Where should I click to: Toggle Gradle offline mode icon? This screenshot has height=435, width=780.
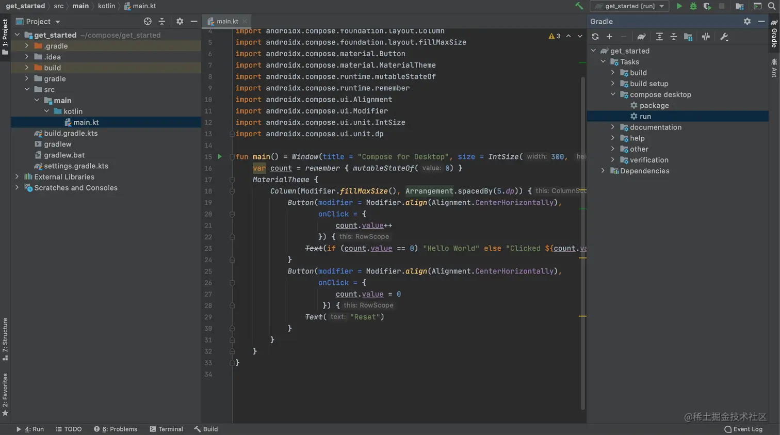[x=705, y=36]
